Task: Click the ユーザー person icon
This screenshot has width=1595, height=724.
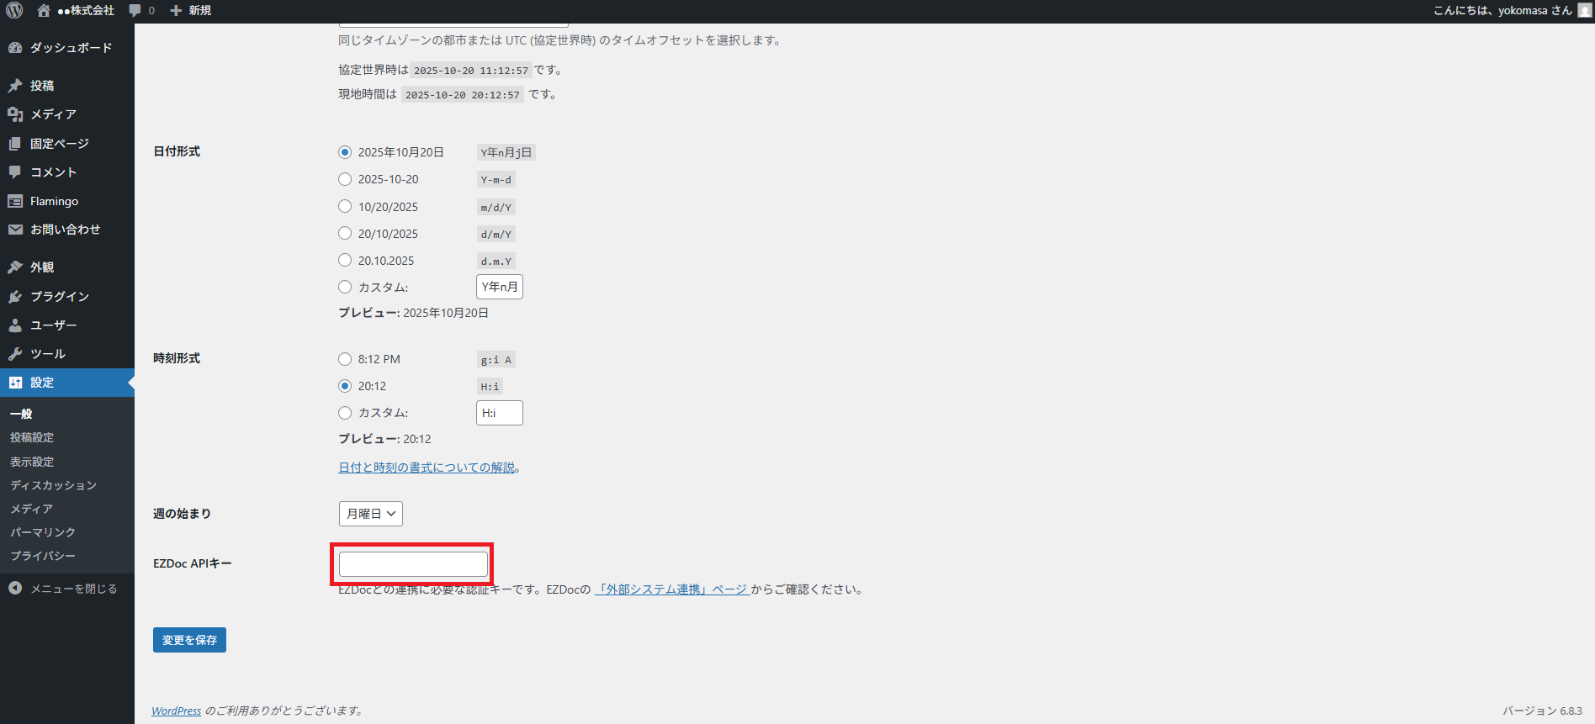Action: [15, 325]
